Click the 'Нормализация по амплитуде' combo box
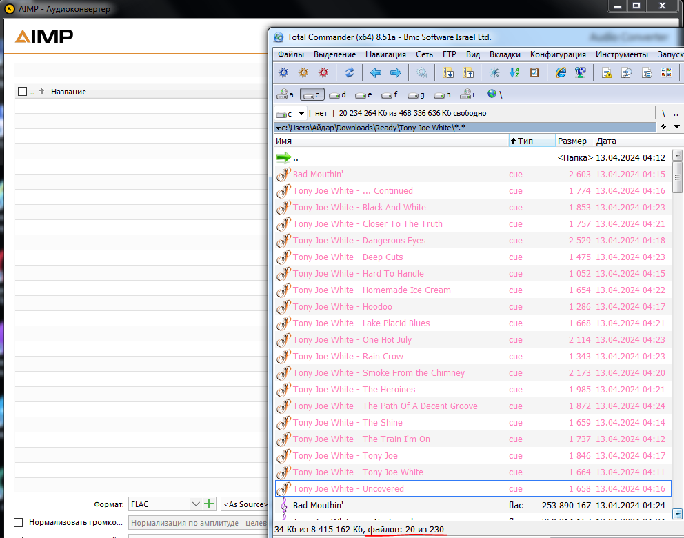The height and width of the screenshot is (538, 684). [x=198, y=523]
